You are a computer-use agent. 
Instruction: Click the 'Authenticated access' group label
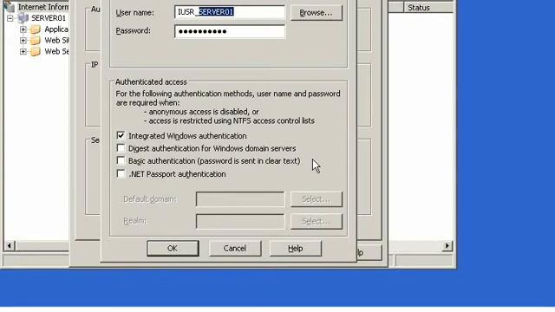(151, 81)
